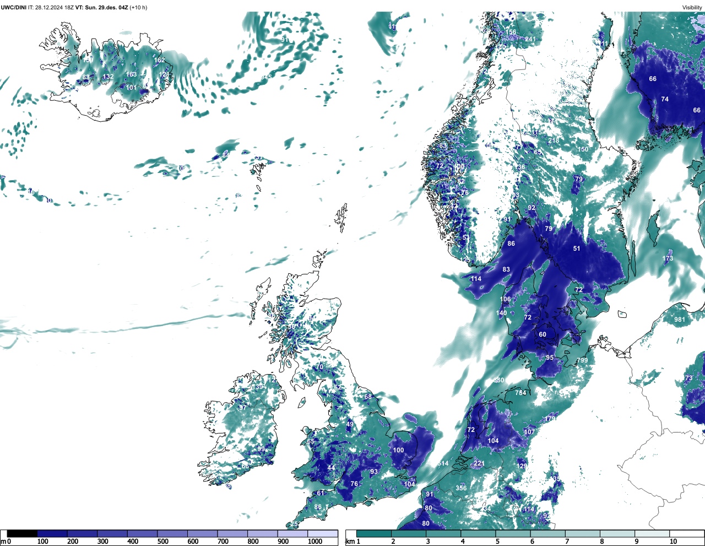This screenshot has height=546, width=705.
Task: Click the map value '162' over Iceland
Action: (x=159, y=60)
